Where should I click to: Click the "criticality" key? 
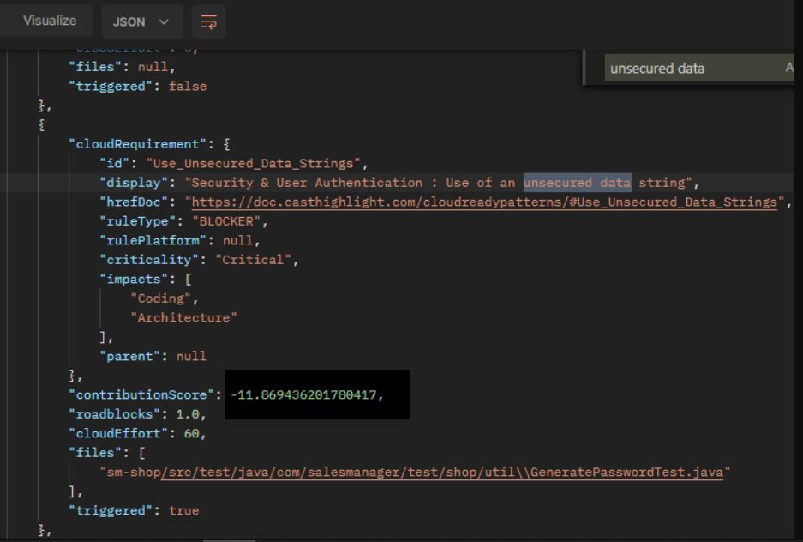(x=149, y=260)
